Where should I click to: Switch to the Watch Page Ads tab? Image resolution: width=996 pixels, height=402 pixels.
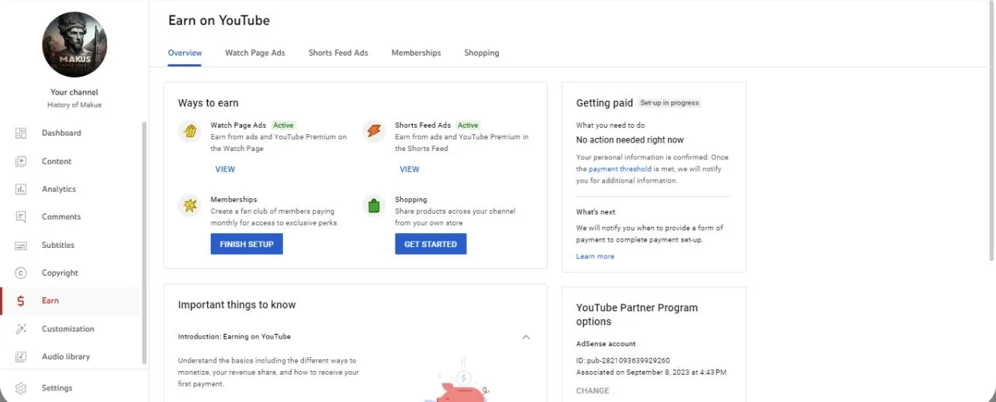pyautogui.click(x=255, y=53)
